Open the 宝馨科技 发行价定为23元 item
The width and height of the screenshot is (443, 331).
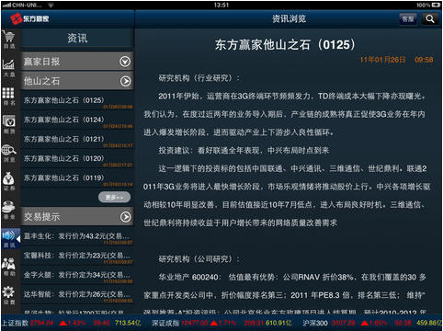[x=77, y=257]
